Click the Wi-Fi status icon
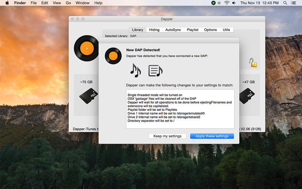Image resolution: width=302 pixels, height=189 pixels. [x=227, y=3]
